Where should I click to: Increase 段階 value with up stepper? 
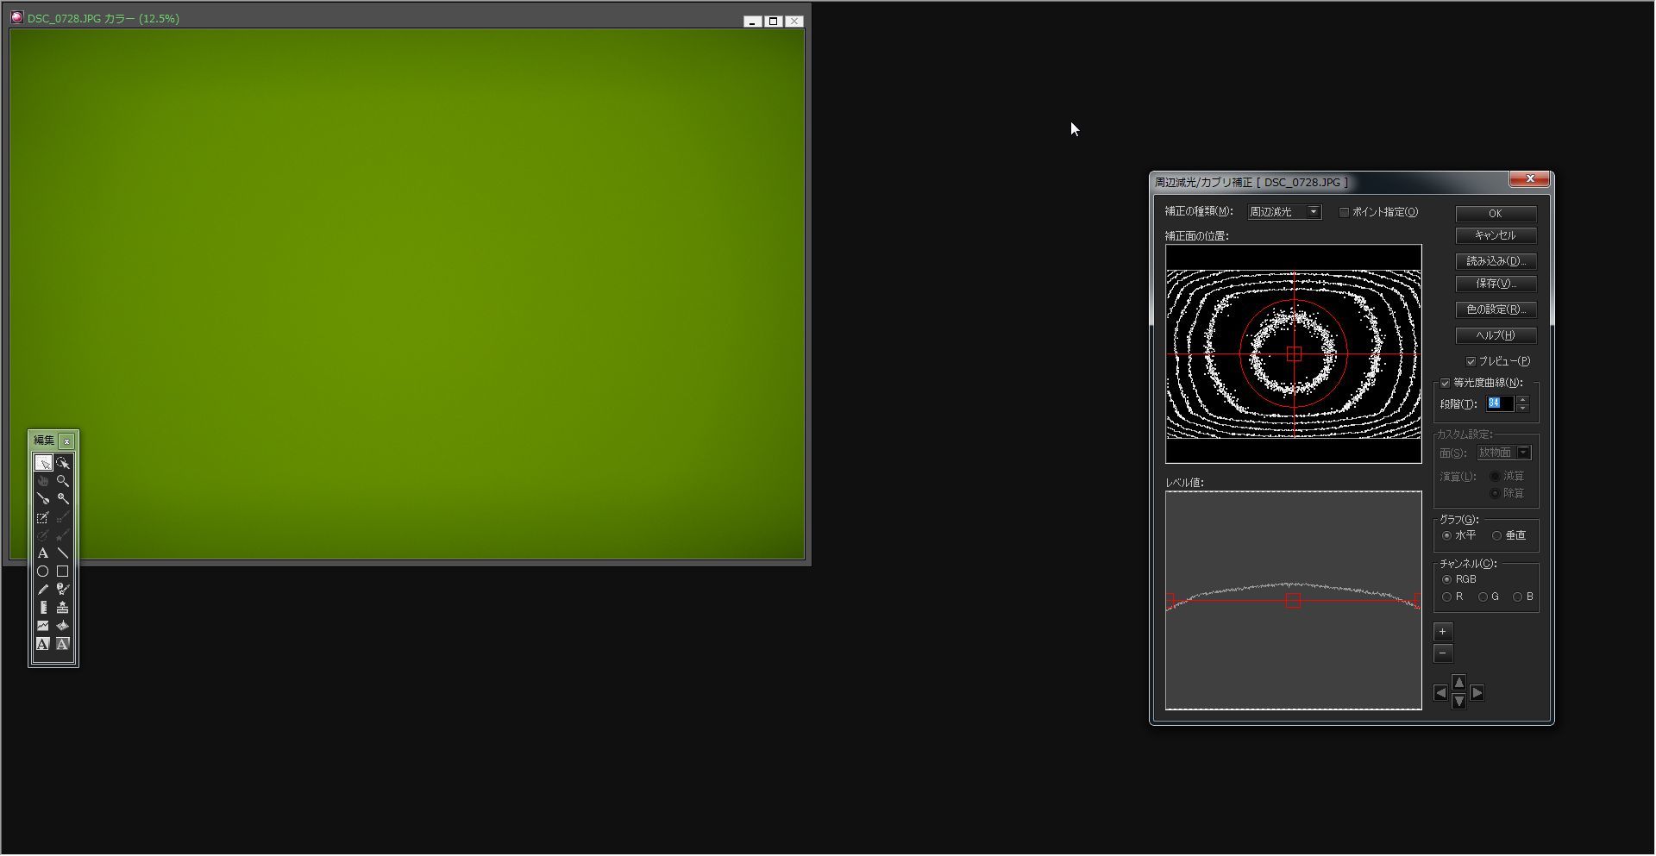point(1522,400)
